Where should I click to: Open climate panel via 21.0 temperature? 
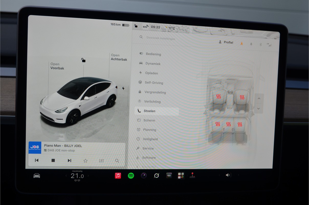click(77, 176)
